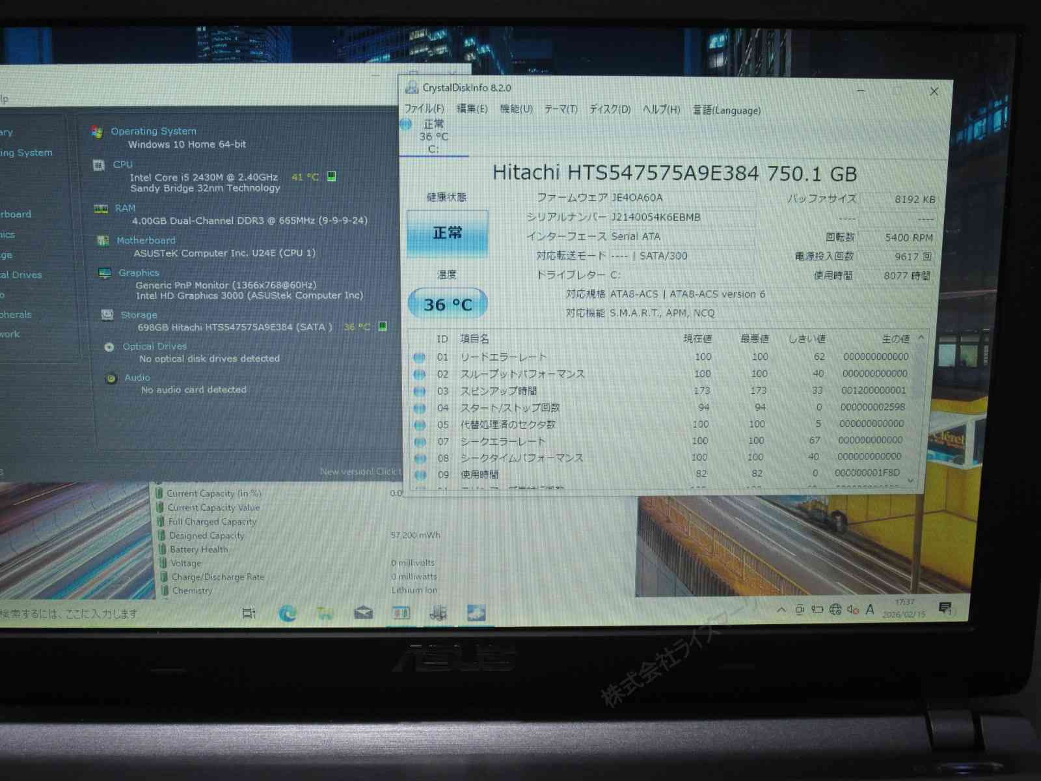Click the status dot for リードエラーレート
Image resolution: width=1041 pixels, height=781 pixels.
click(420, 357)
